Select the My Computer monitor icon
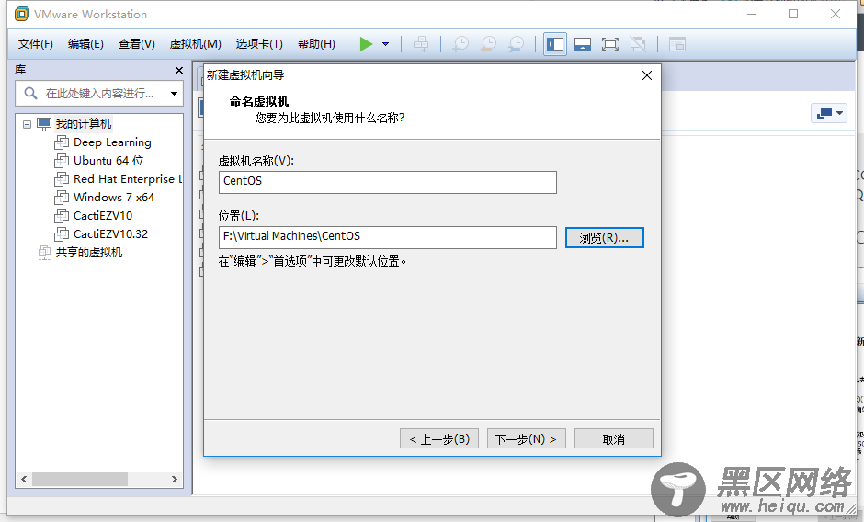The height and width of the screenshot is (522, 864). pyautogui.click(x=44, y=123)
